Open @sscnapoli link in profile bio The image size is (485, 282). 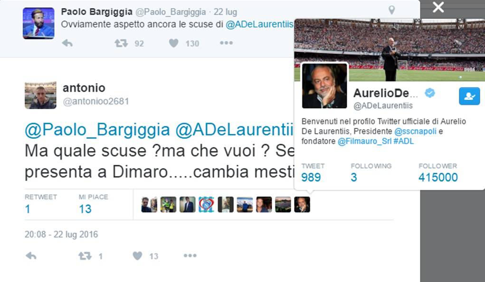[415, 132]
